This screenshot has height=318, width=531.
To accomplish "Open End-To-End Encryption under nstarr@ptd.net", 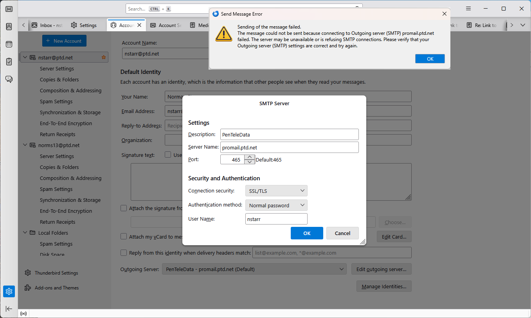I will 66,123.
